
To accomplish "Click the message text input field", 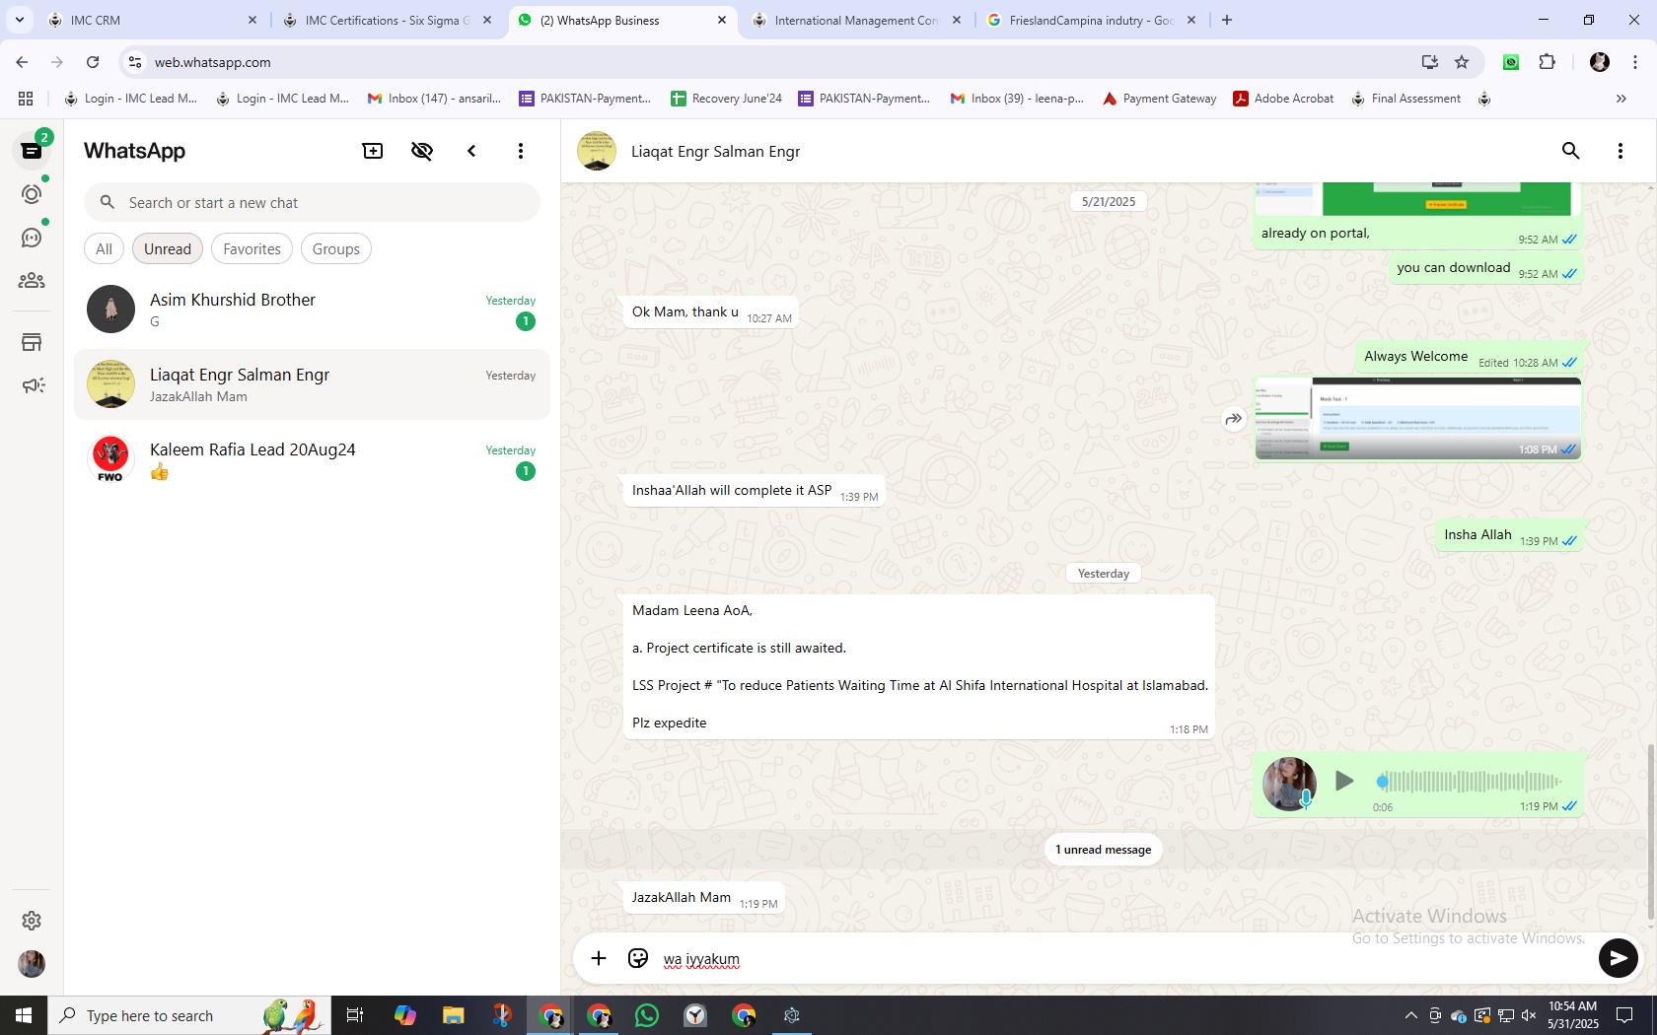I will click(x=1124, y=959).
